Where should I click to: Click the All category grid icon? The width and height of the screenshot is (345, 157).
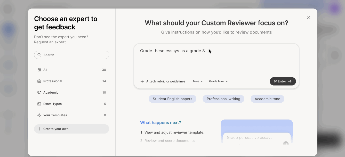pyautogui.click(x=39, y=70)
